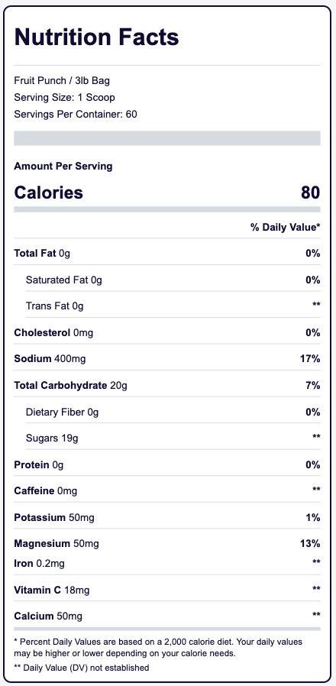Viewport: 336px width, 686px height.
Task: Click the calories value 80
Action: click(310, 193)
